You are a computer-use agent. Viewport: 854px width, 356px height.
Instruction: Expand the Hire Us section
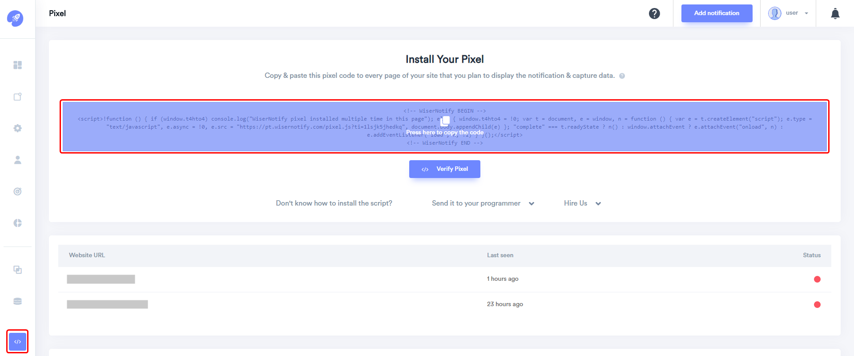[x=582, y=203]
